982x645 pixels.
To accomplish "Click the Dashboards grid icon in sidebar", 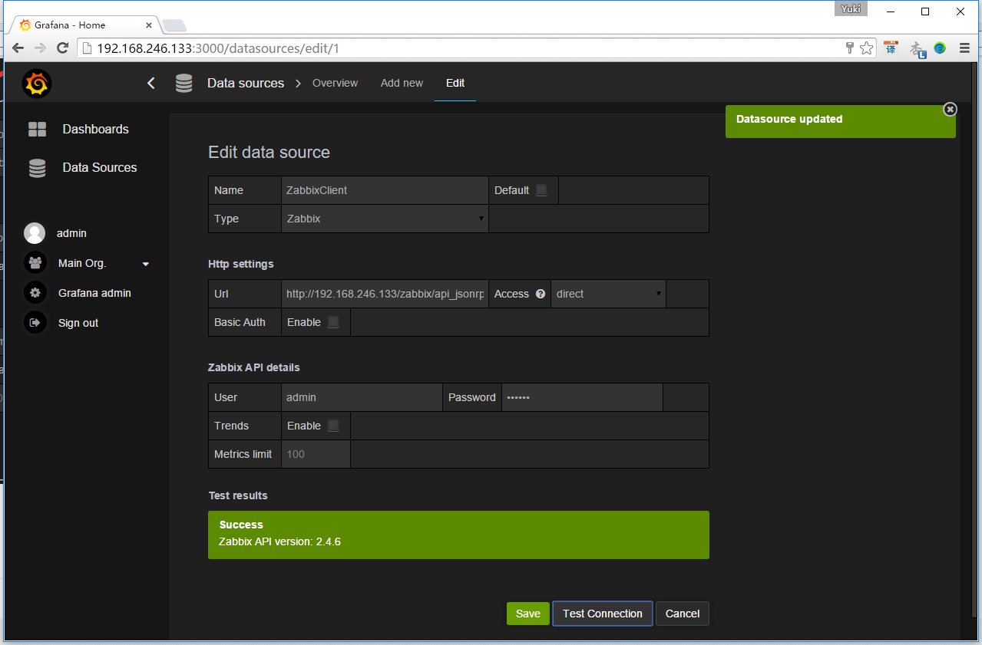I will tap(37, 129).
